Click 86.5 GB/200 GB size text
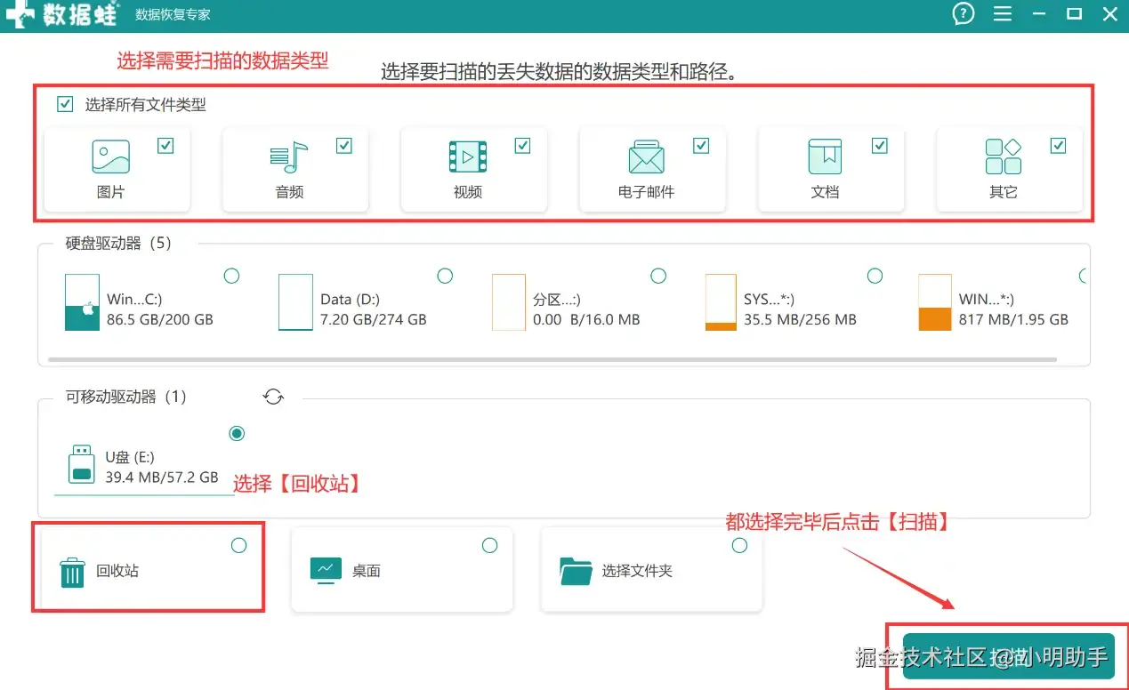The width and height of the screenshot is (1129, 690). (160, 319)
